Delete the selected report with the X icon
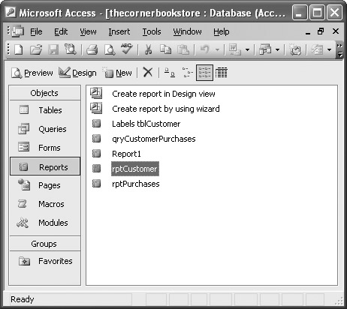 [148, 73]
